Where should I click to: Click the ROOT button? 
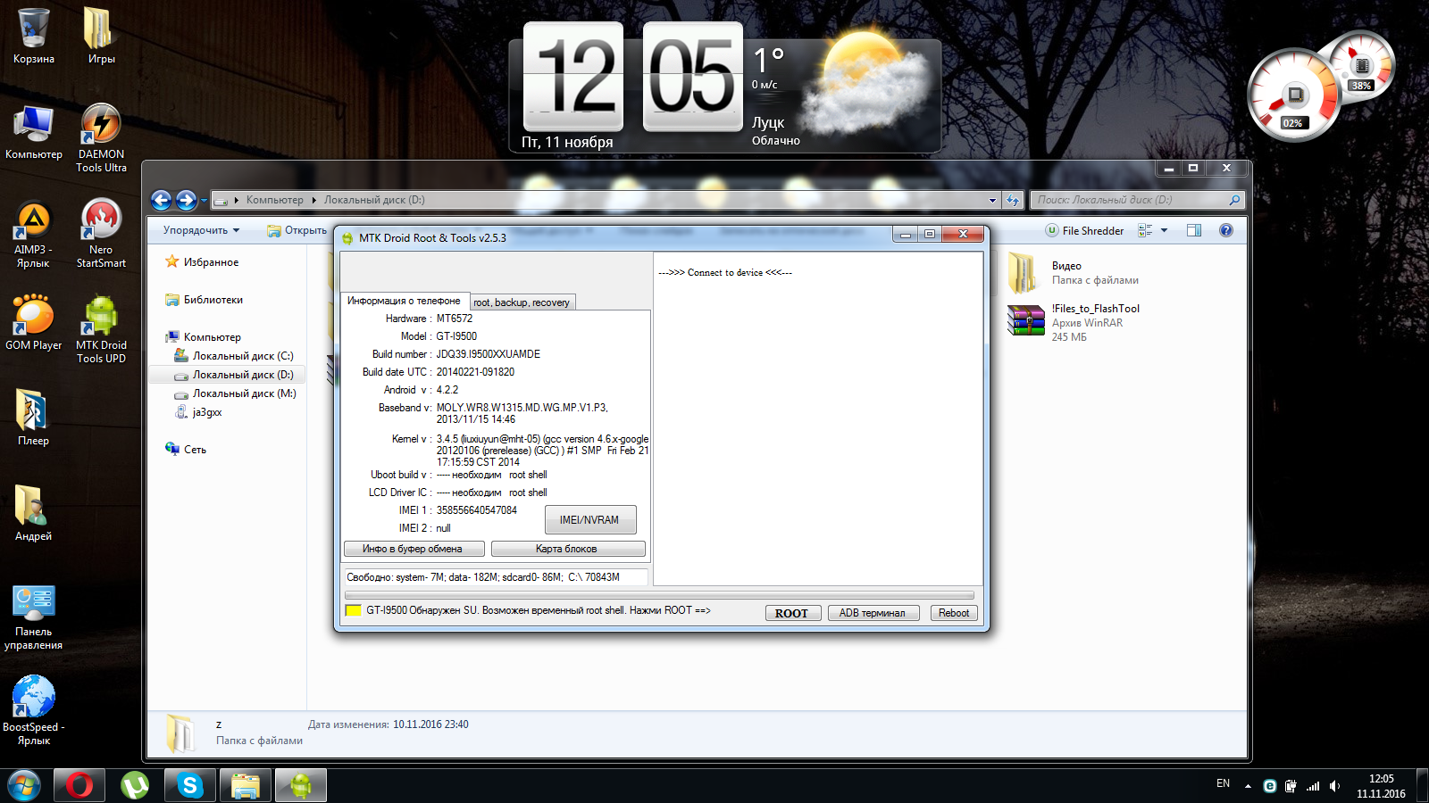(792, 613)
